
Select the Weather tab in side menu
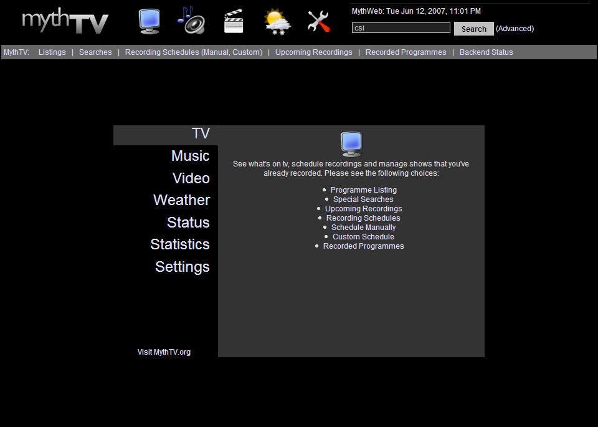[181, 200]
